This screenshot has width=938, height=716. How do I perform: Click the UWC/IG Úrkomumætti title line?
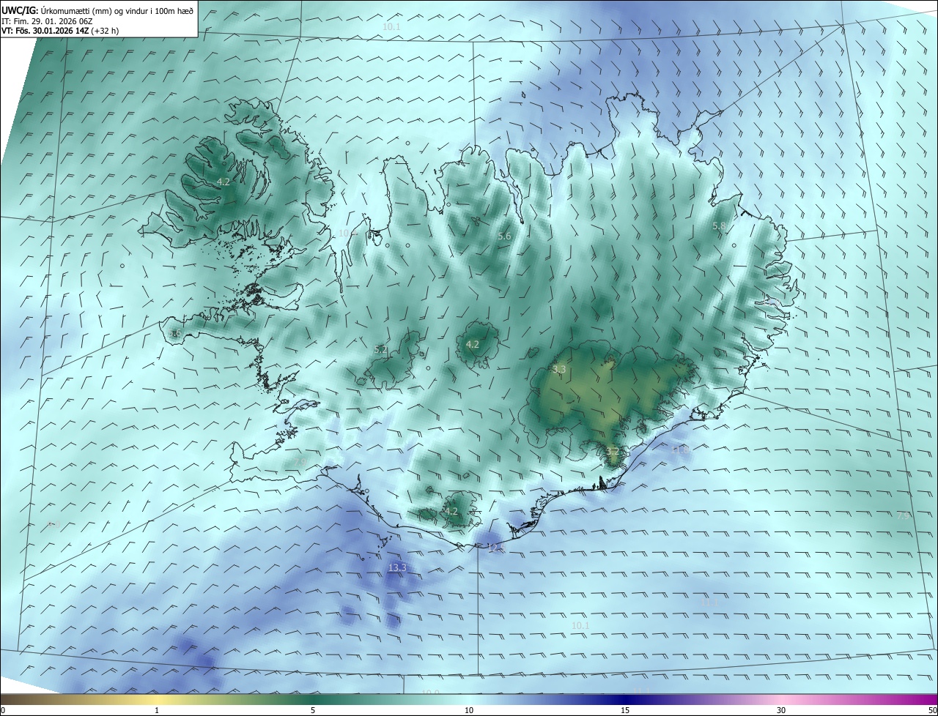point(97,10)
